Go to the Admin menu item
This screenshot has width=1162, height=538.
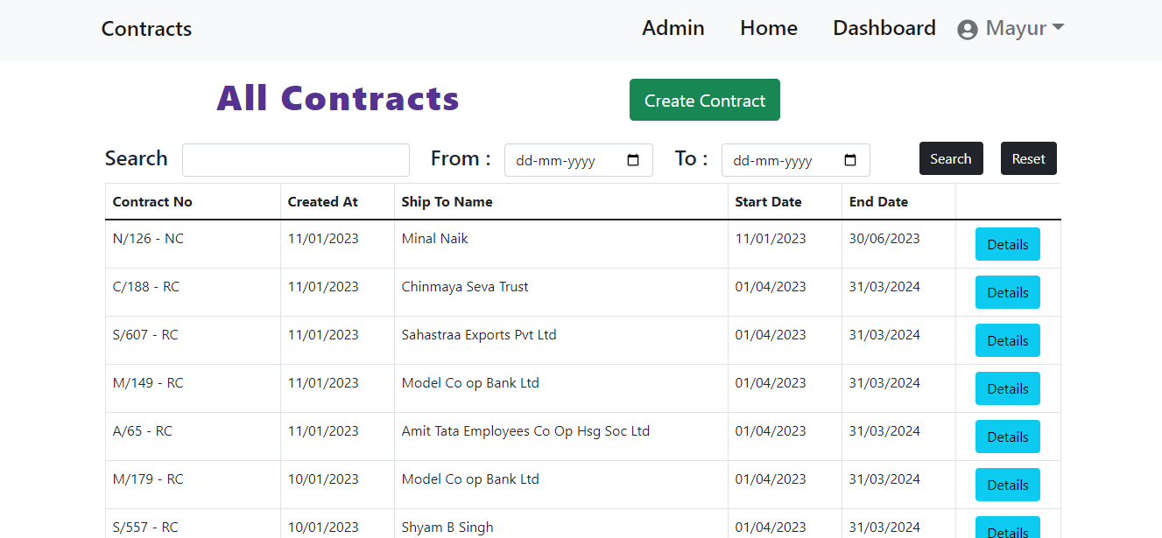pyautogui.click(x=673, y=29)
